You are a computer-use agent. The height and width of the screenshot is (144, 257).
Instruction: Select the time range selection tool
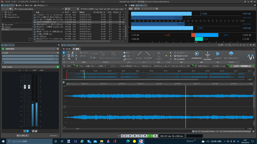tap(64, 53)
